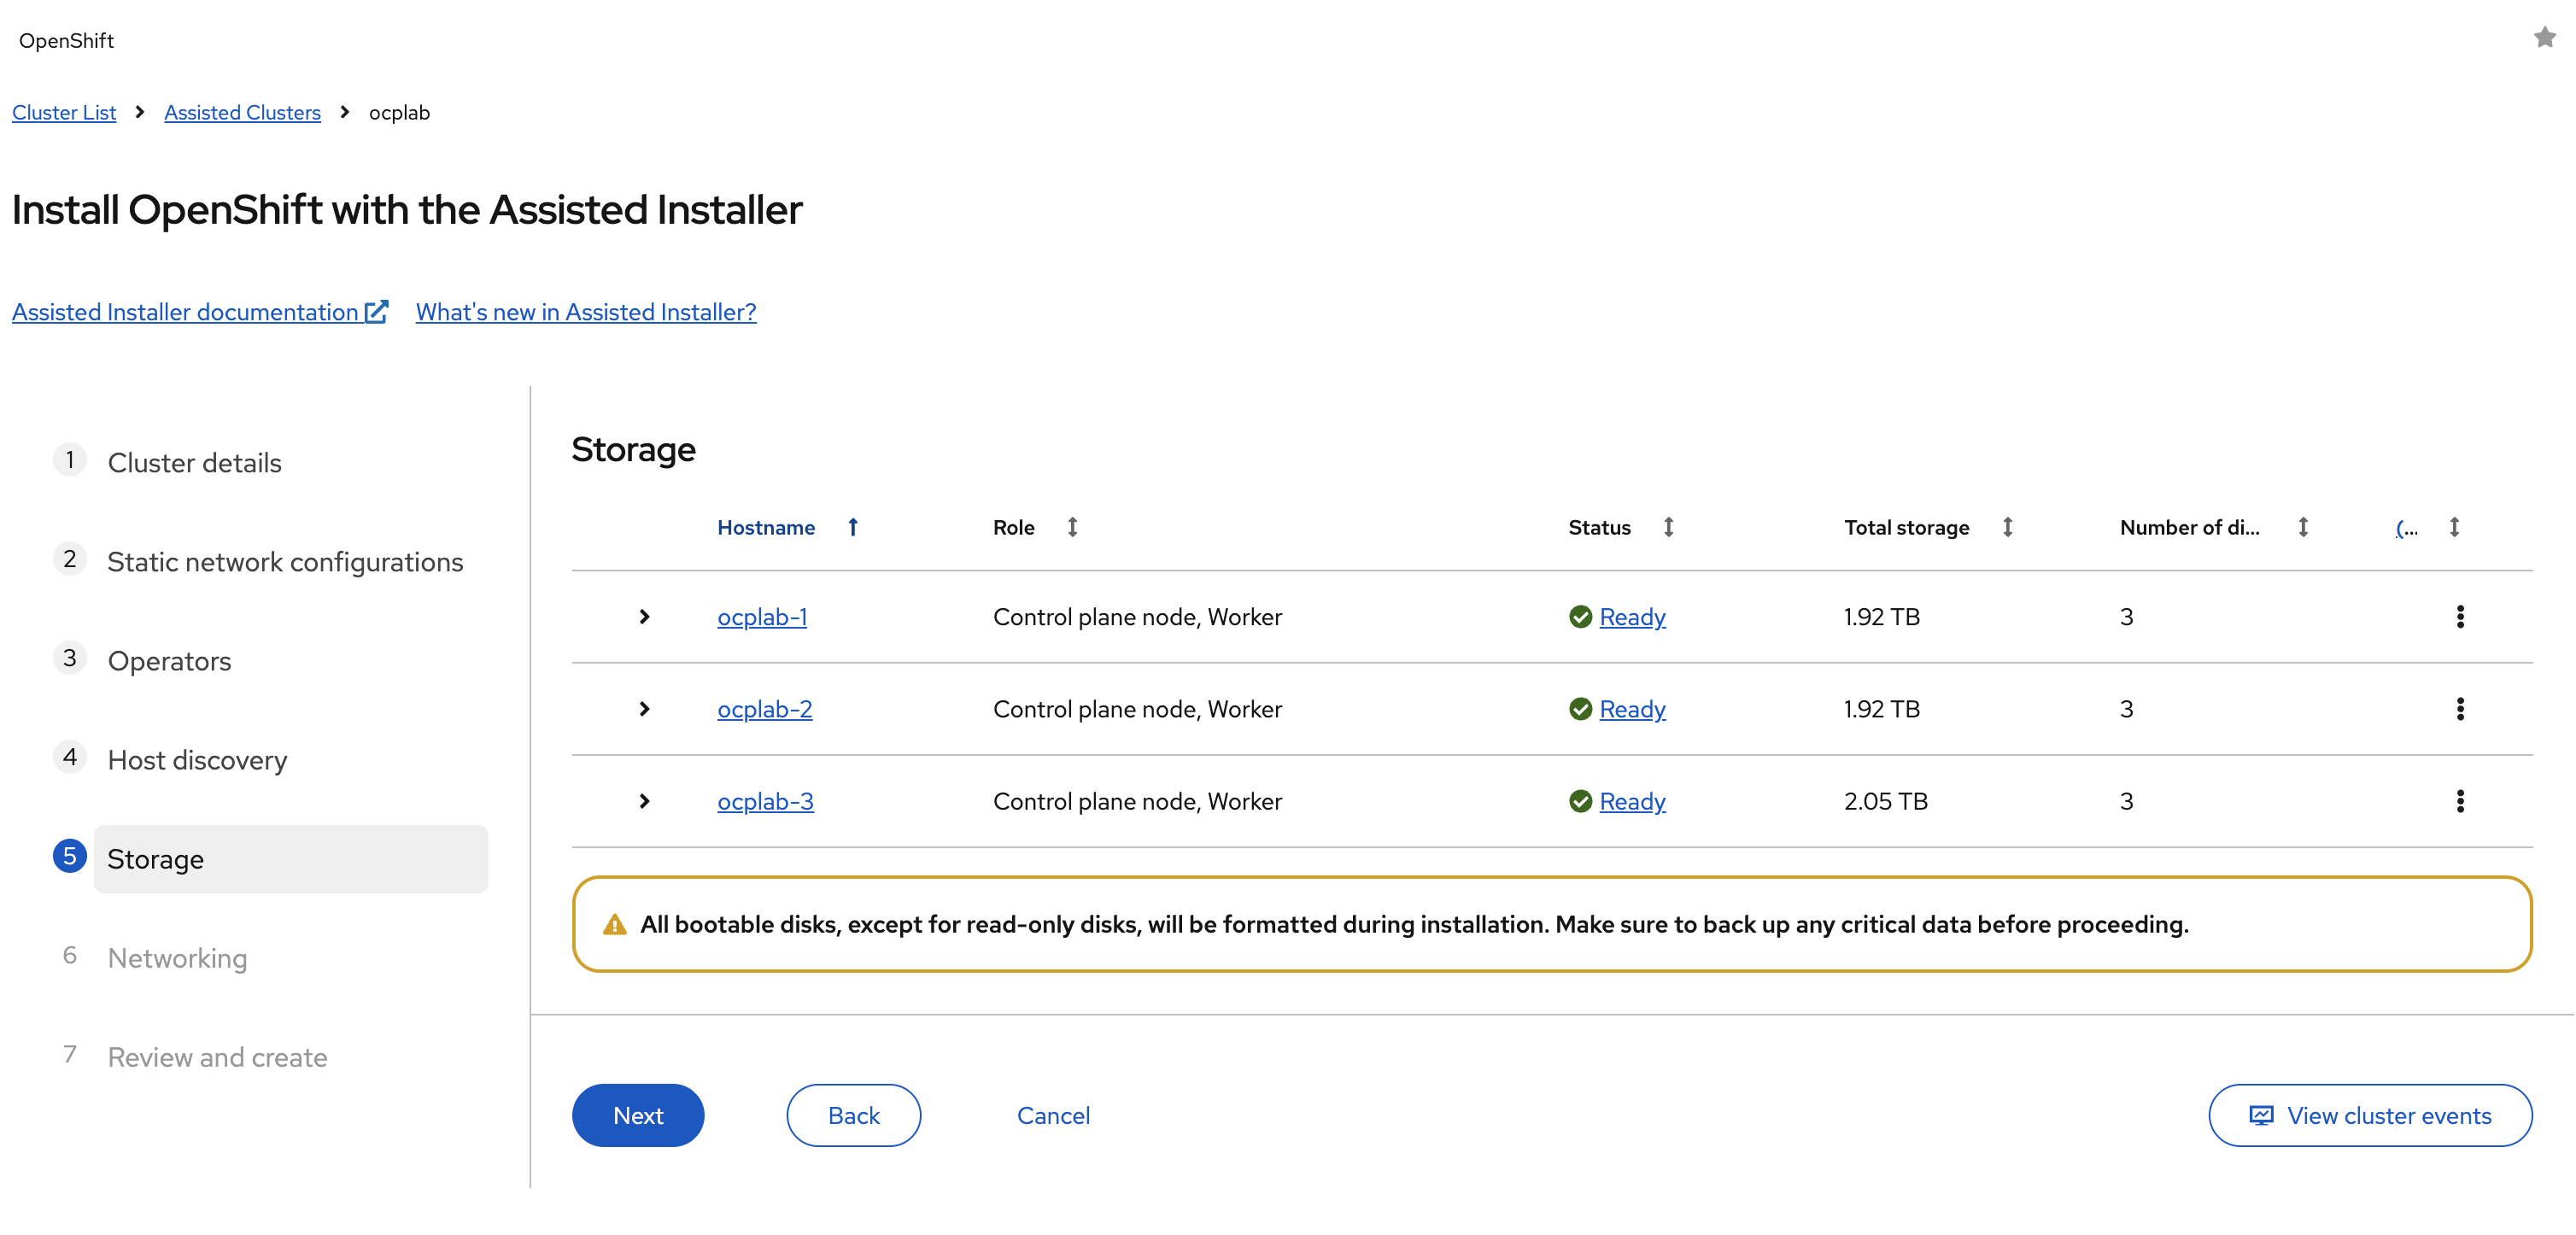Go to Operators wizard step
This screenshot has width=2576, height=1235.
[169, 661]
